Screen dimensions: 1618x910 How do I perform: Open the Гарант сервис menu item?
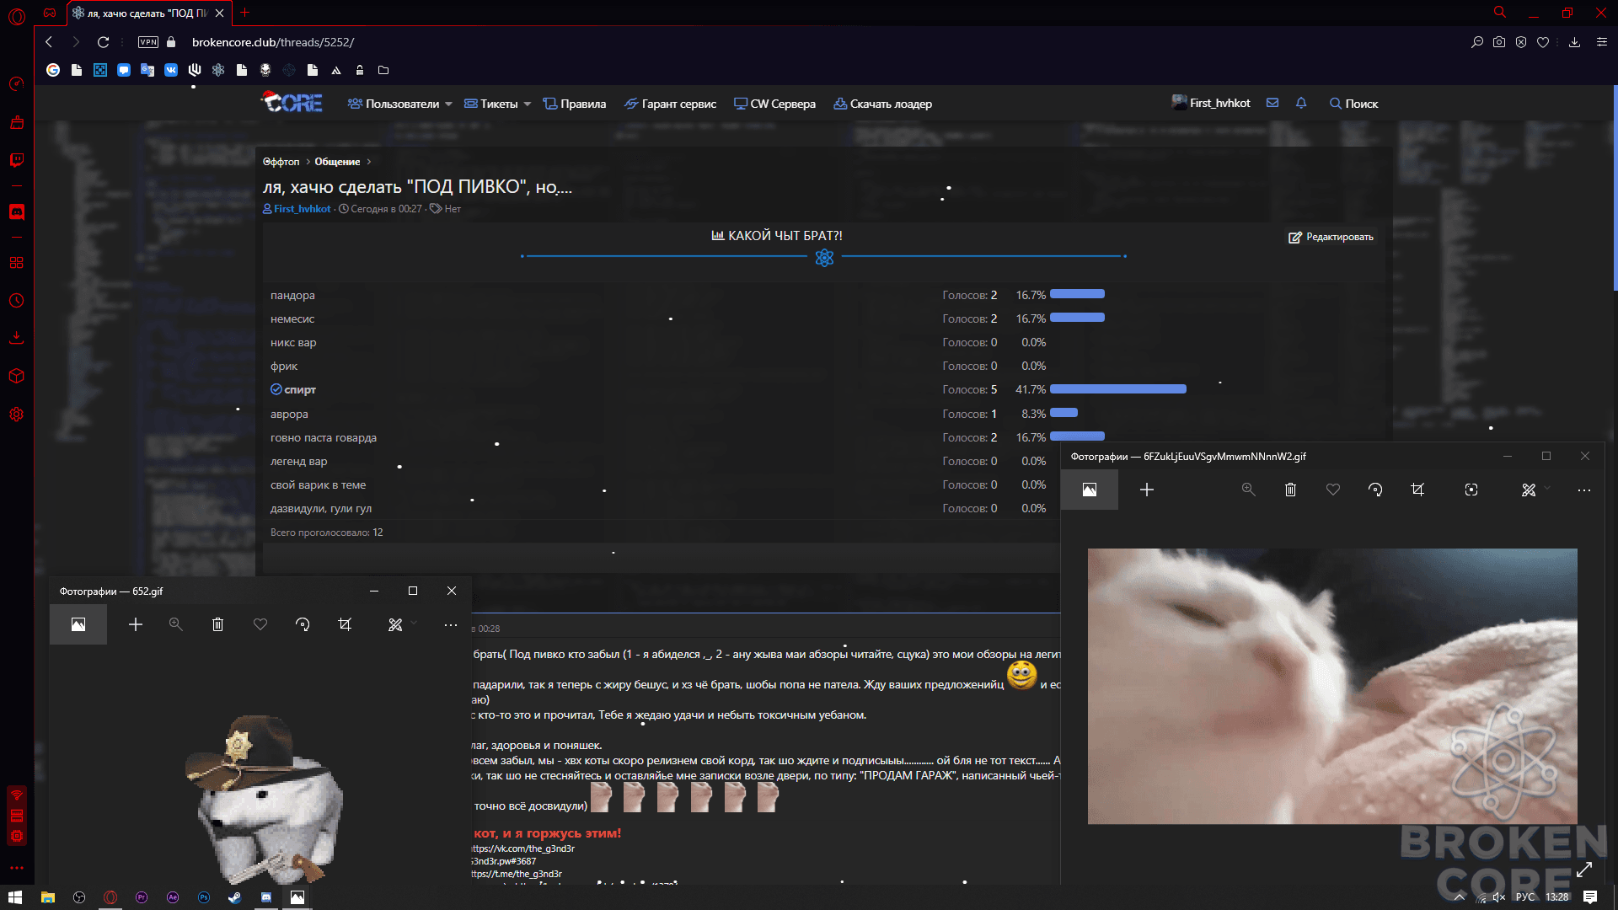coord(670,104)
